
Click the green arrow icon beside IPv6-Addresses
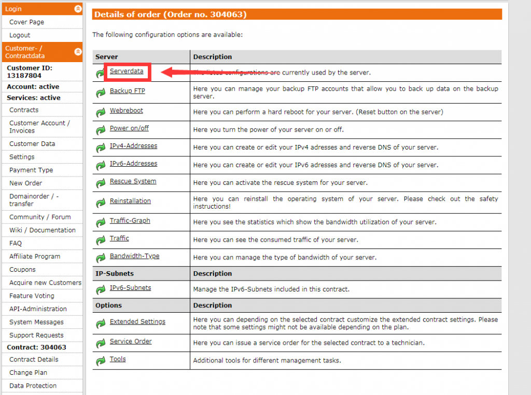[x=101, y=165]
